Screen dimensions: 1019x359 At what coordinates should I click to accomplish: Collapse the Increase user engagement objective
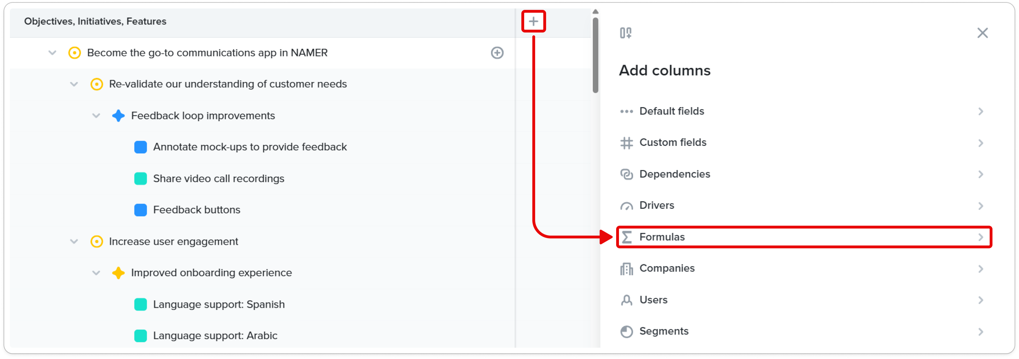74,241
